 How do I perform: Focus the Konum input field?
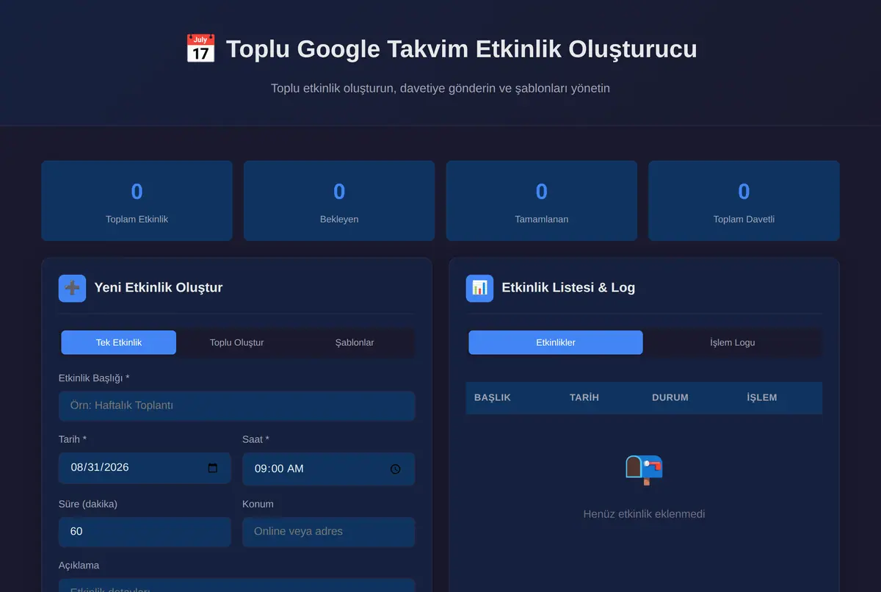click(x=328, y=531)
